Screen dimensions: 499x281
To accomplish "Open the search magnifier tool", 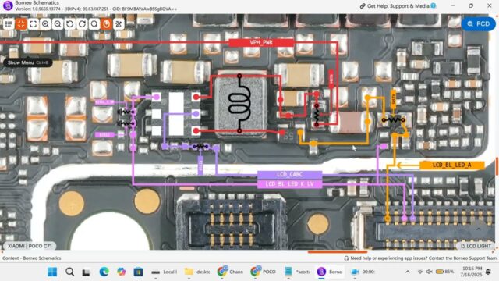I will [x=94, y=24].
